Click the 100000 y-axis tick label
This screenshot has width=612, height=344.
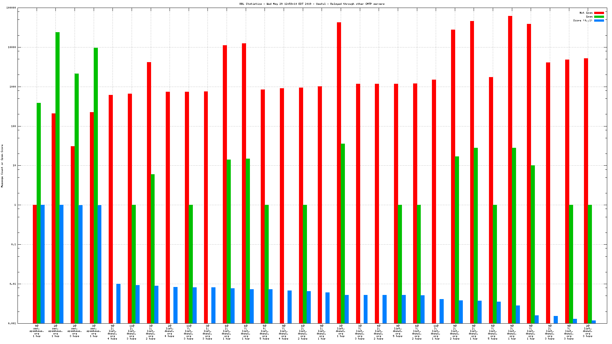pos(11,8)
